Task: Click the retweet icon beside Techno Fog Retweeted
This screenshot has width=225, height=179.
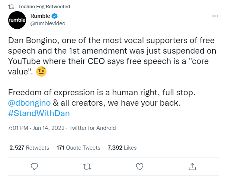Action: pyautogui.click(x=11, y=7)
